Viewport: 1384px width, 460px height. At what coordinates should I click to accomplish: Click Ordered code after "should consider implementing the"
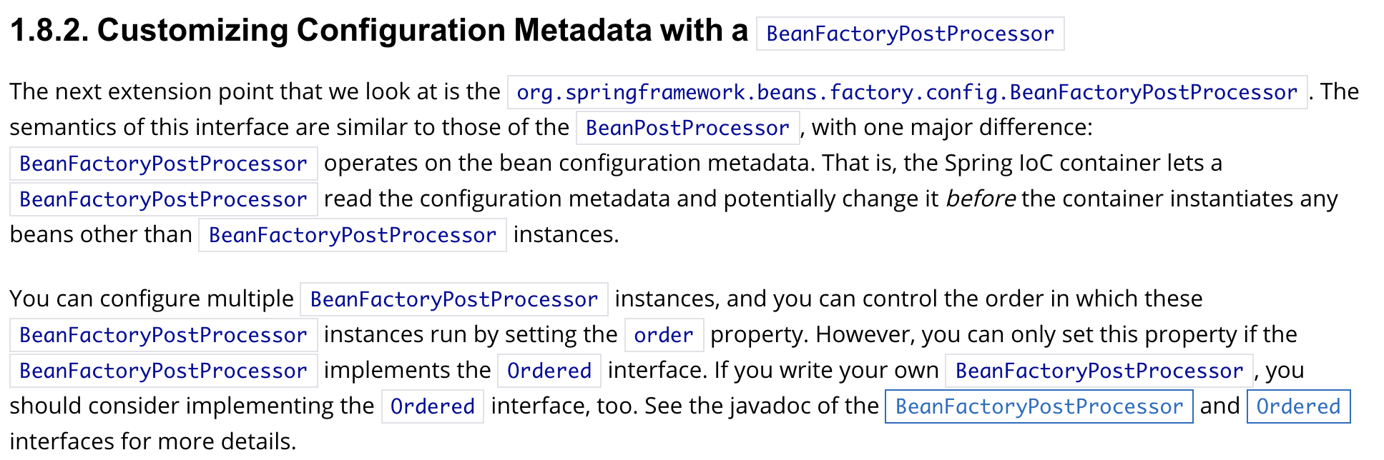pyautogui.click(x=433, y=406)
